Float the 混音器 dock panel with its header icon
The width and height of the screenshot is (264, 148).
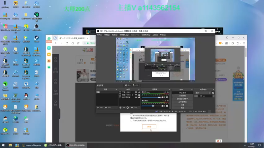point(169,89)
